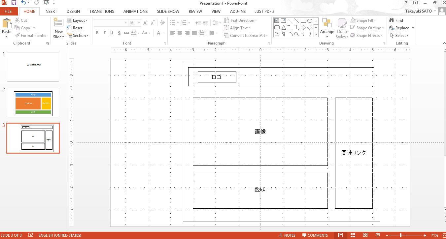Click the zoom slider handle in status bar

click(401, 235)
